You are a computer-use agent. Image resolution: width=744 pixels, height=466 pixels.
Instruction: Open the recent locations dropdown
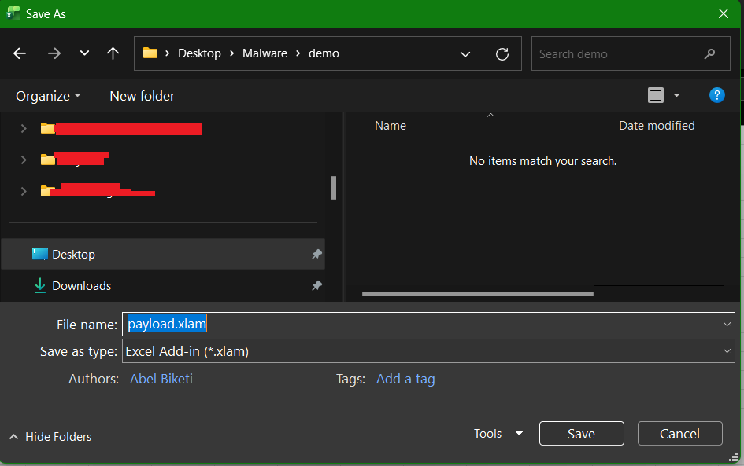tap(84, 53)
